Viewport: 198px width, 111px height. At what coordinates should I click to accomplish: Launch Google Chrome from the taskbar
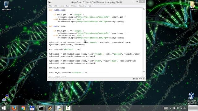[x=23, y=108]
